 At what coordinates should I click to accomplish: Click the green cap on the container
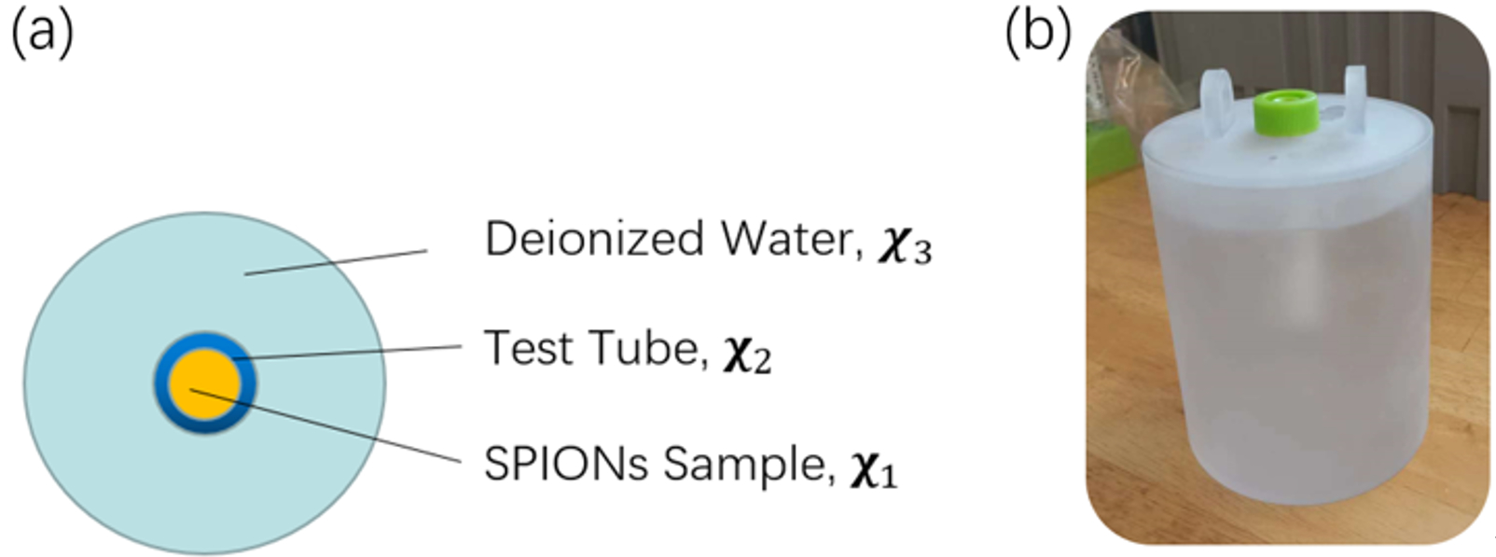1285,112
